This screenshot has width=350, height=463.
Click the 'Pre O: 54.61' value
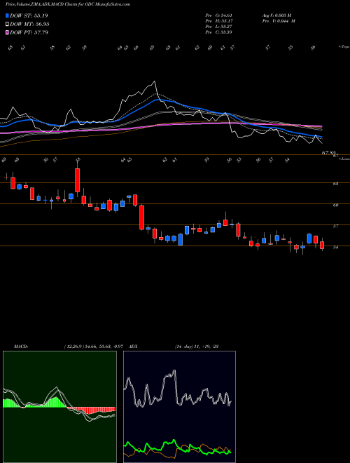point(219,15)
